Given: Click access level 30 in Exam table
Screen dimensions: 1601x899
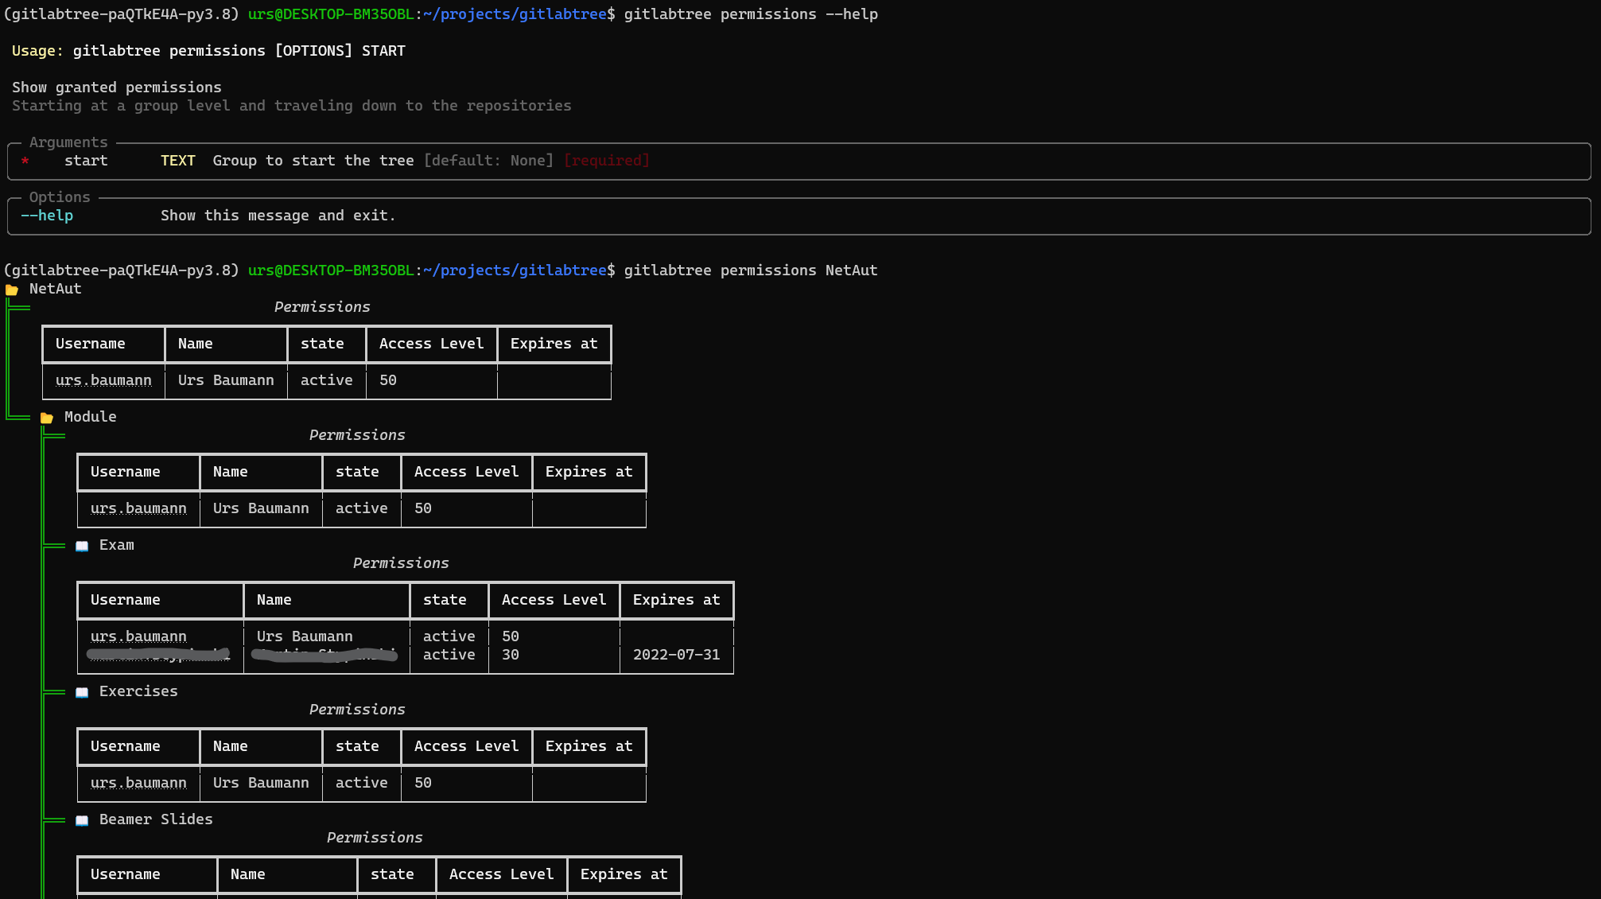Looking at the screenshot, I should coord(511,655).
